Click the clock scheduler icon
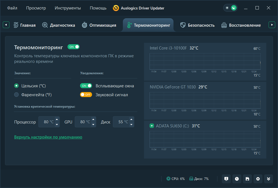 [237, 179]
